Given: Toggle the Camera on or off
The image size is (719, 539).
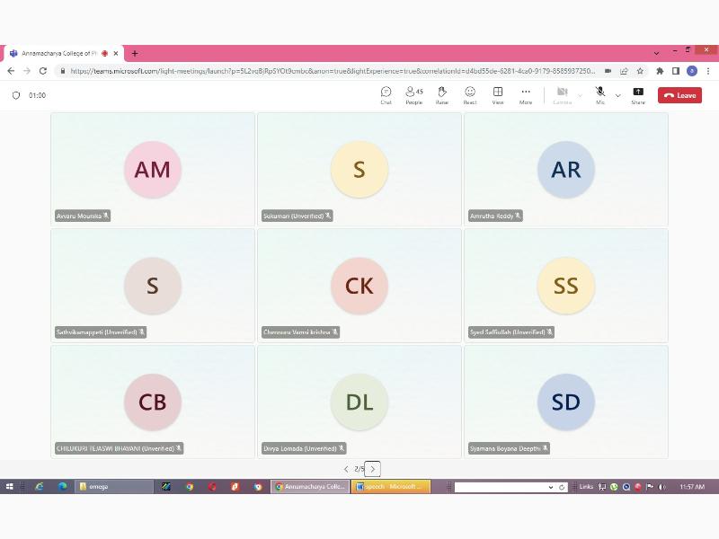Looking at the screenshot, I should [562, 94].
